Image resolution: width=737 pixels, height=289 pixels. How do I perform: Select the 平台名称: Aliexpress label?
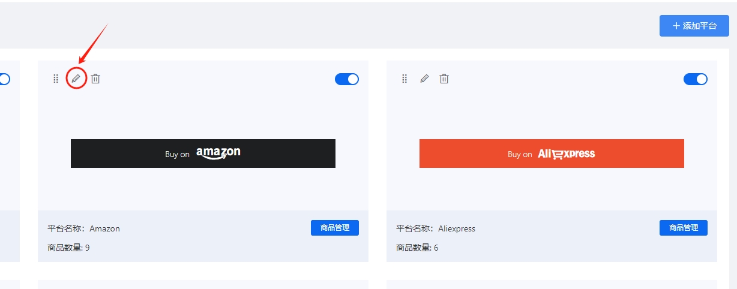[x=436, y=228]
